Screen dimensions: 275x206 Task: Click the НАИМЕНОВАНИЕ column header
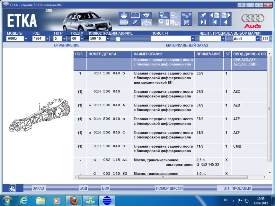[163, 54]
